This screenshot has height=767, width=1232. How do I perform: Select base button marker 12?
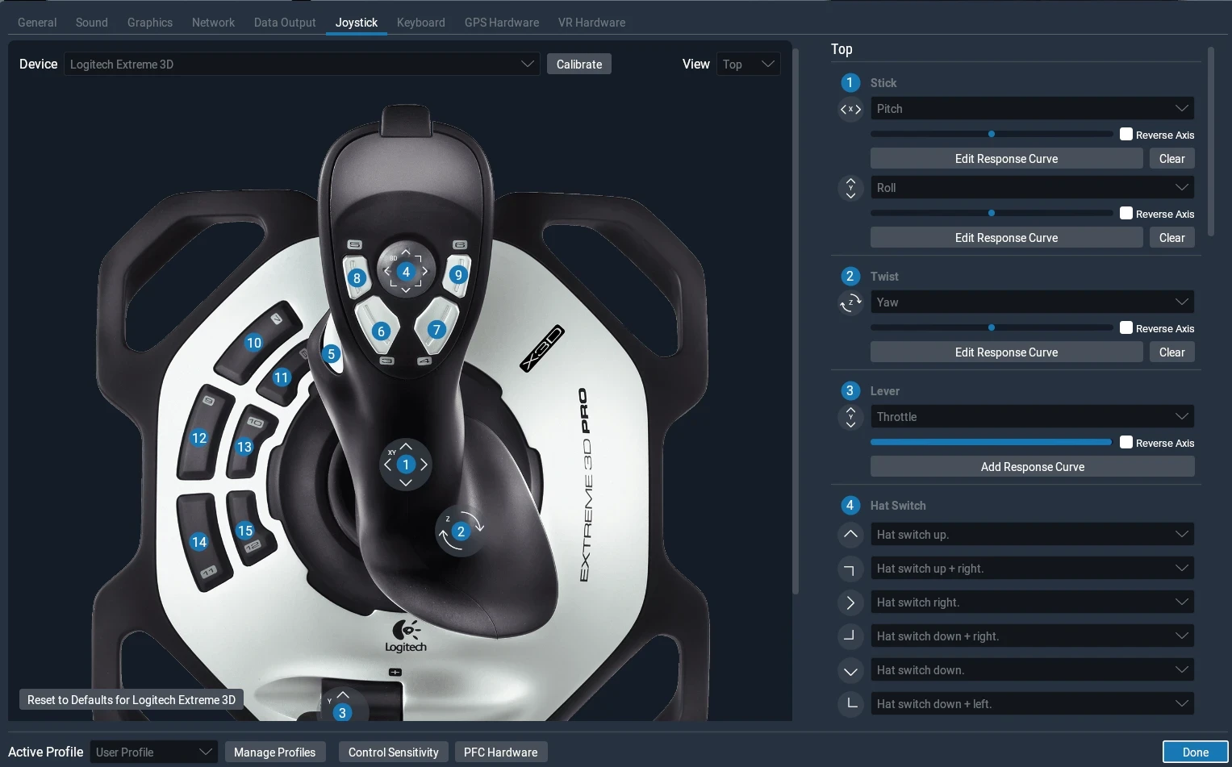point(199,438)
